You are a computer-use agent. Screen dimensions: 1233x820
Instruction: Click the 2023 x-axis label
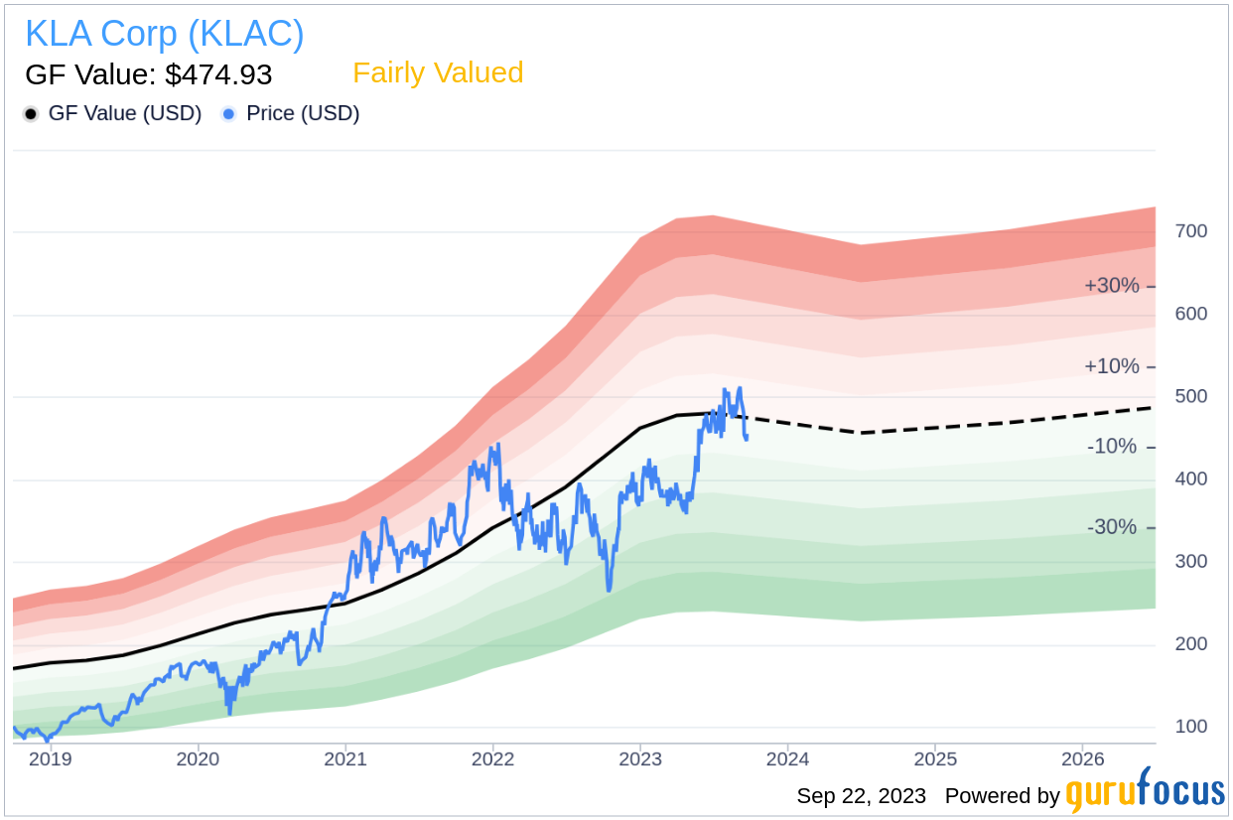coord(640,759)
